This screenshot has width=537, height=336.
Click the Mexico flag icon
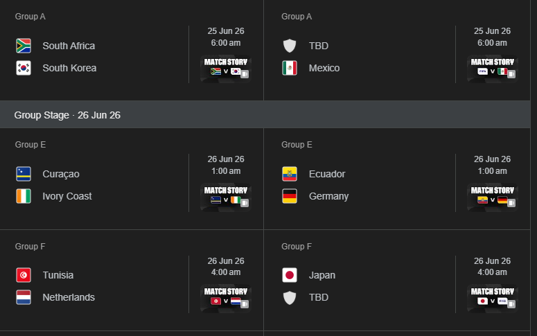click(x=290, y=68)
